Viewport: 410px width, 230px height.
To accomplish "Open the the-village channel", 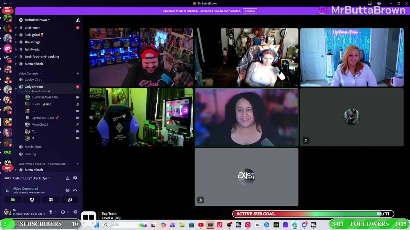I will click(49, 42).
